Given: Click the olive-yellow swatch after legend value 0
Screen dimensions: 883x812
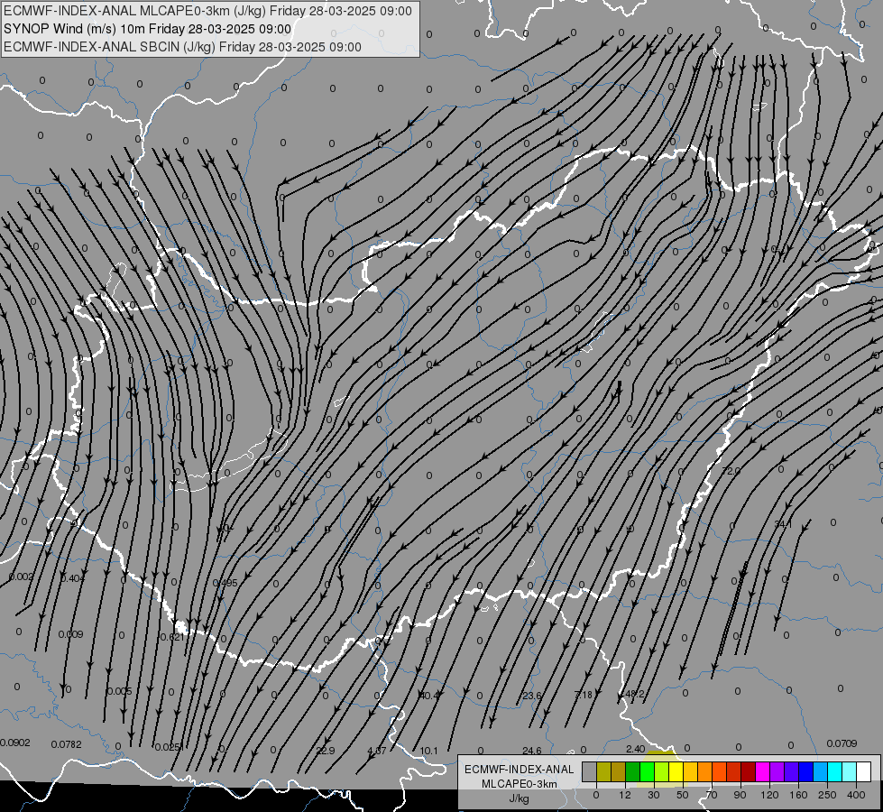Looking at the screenshot, I should pyautogui.click(x=603, y=771).
